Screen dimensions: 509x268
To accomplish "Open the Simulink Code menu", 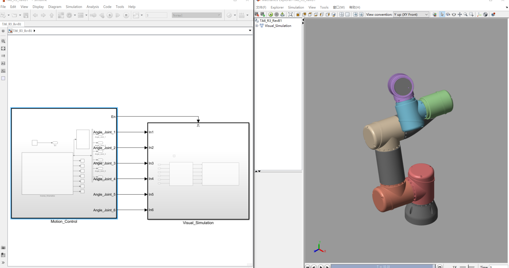I will (x=107, y=7).
